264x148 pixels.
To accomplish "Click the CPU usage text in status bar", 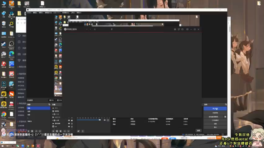I will click(x=213, y=135).
